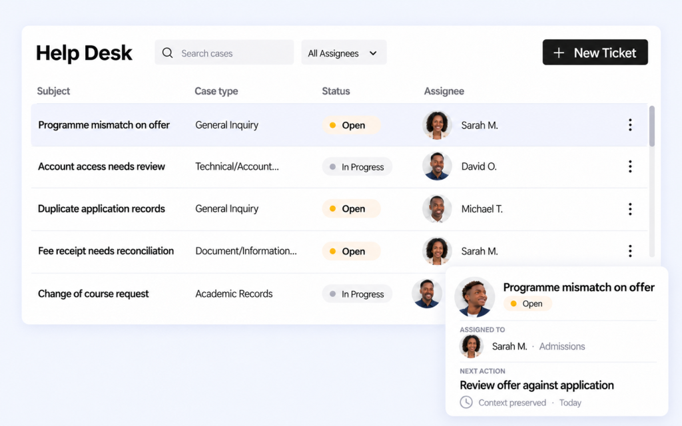Open more options for Account access row
The width and height of the screenshot is (682, 426).
(x=630, y=166)
